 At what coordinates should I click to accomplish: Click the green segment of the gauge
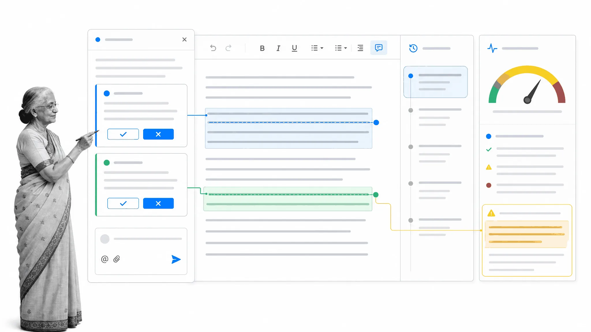coord(493,95)
